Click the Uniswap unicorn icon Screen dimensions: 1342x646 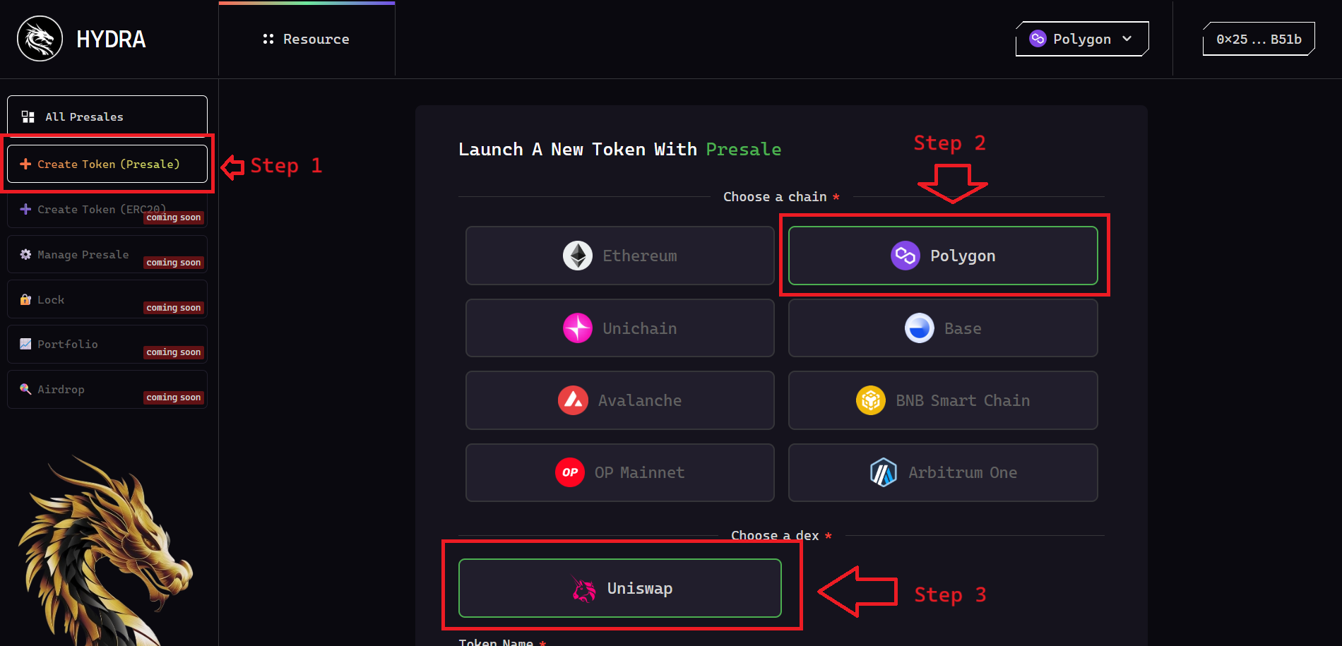pos(584,588)
